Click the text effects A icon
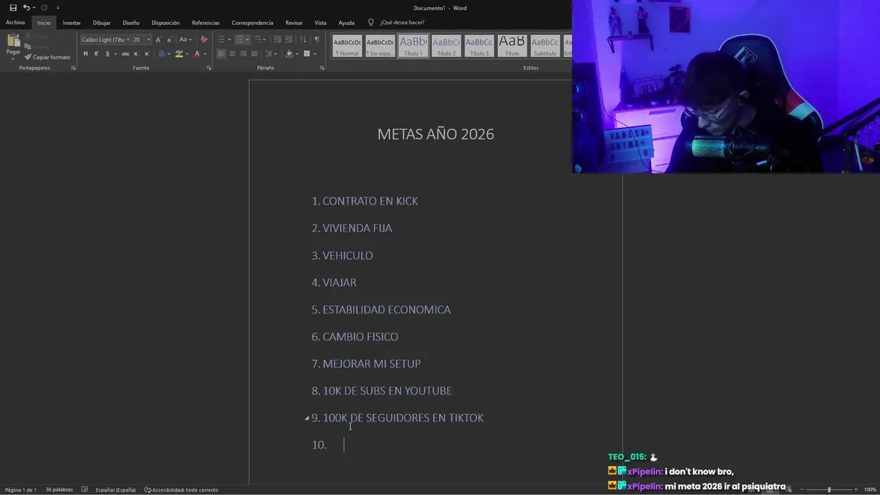This screenshot has width=880, height=495. (162, 54)
